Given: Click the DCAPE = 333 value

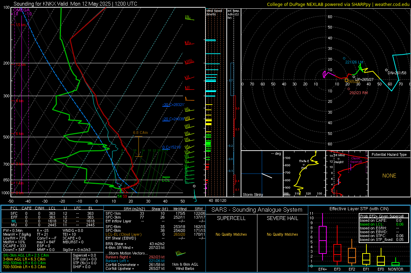Looking at the screenshot, I should [x=14, y=246].
